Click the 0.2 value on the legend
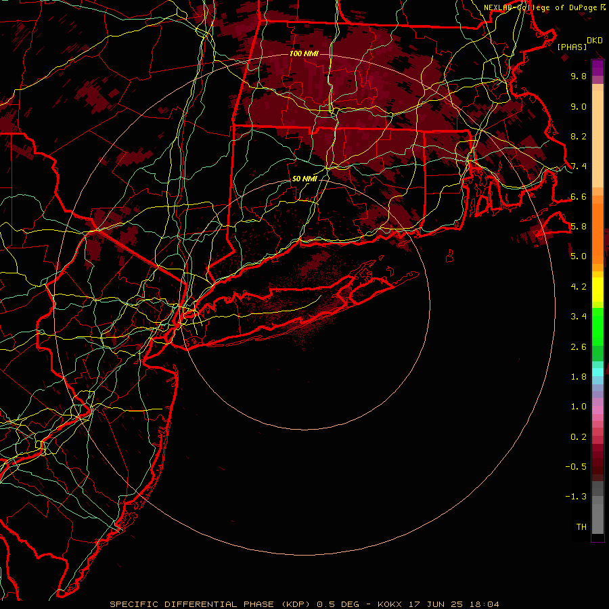The width and height of the screenshot is (609, 609). (579, 437)
